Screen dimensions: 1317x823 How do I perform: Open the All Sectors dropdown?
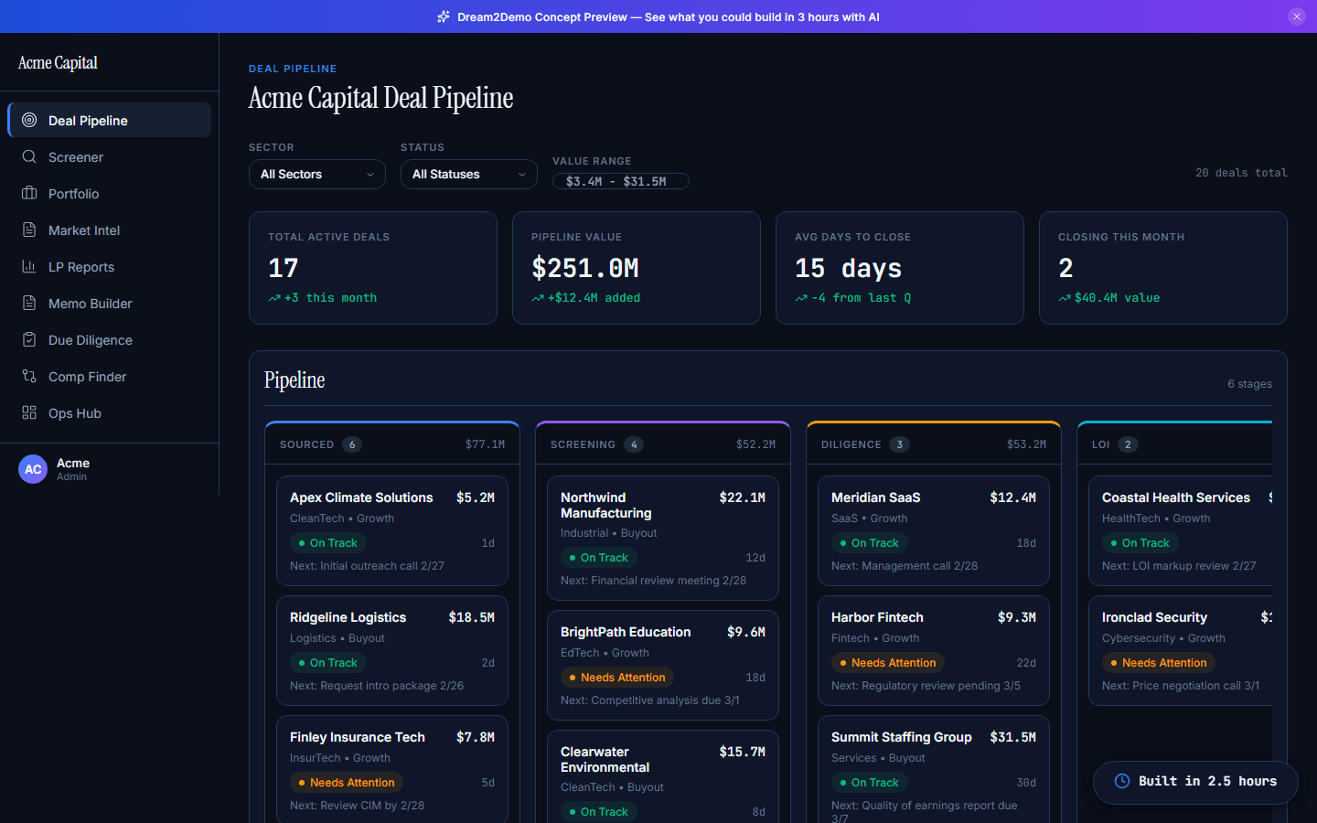point(316,174)
